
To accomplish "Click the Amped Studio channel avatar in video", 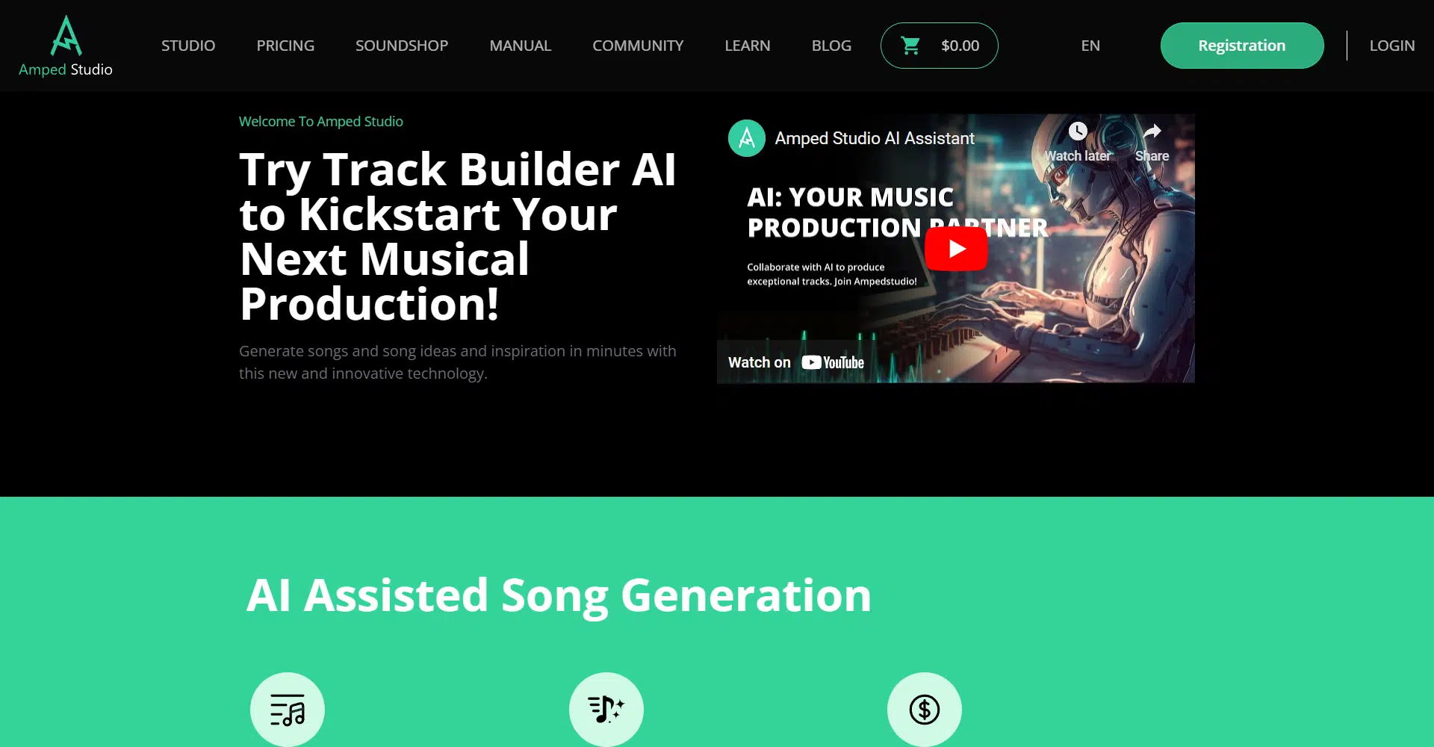I will (x=747, y=138).
